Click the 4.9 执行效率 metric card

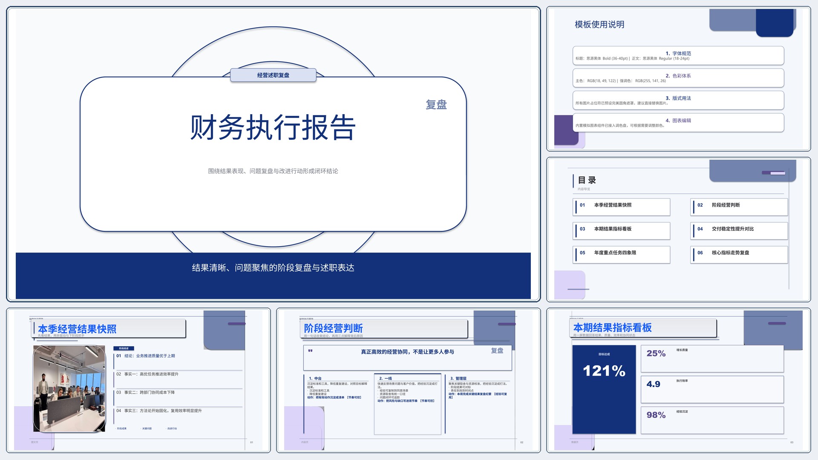coord(712,390)
